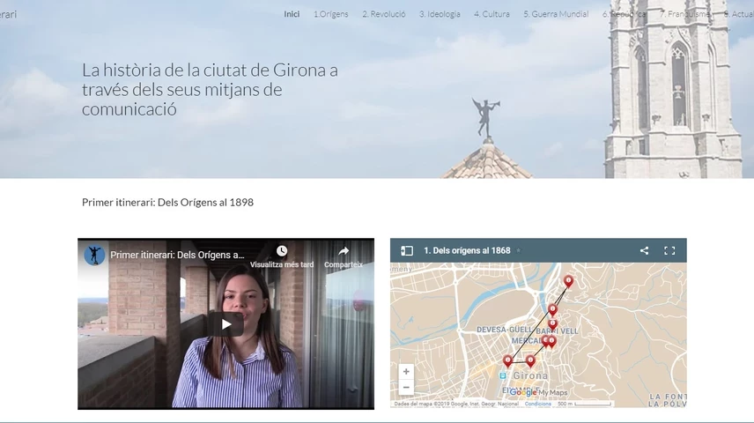Click the red marker just above Barri Vell label

point(552,324)
